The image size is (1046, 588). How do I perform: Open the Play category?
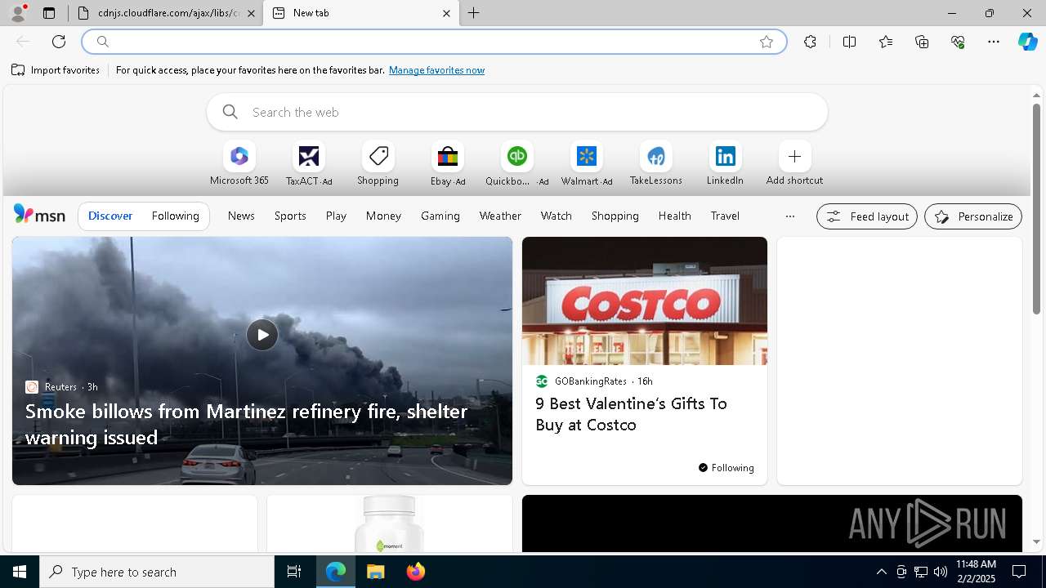[336, 216]
